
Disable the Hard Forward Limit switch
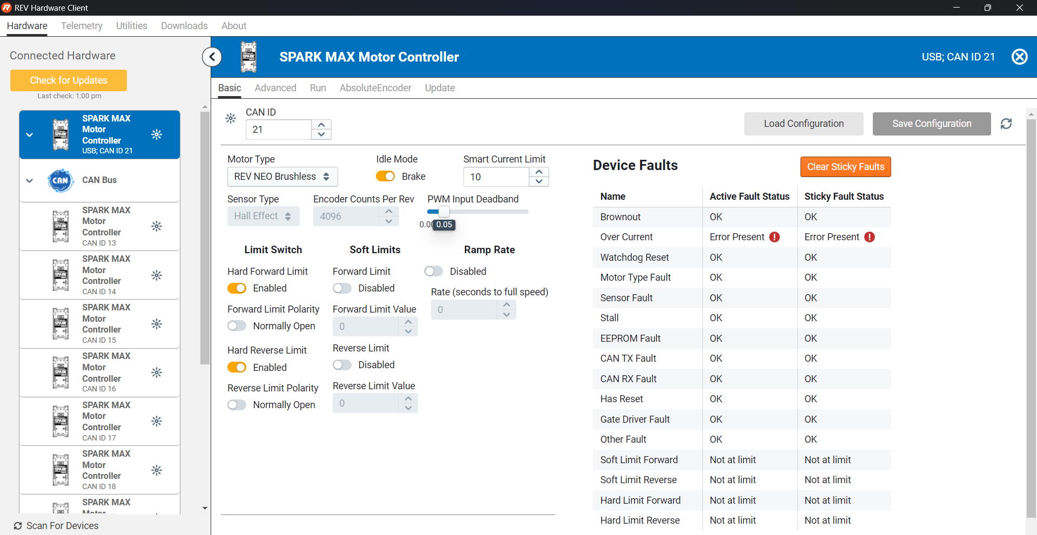(237, 288)
